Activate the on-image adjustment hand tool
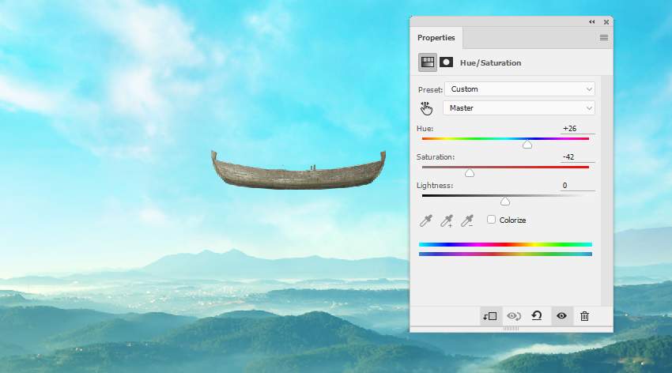Image resolution: width=672 pixels, height=373 pixels. 426,108
